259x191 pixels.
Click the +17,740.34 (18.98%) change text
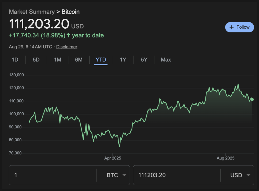(37, 35)
